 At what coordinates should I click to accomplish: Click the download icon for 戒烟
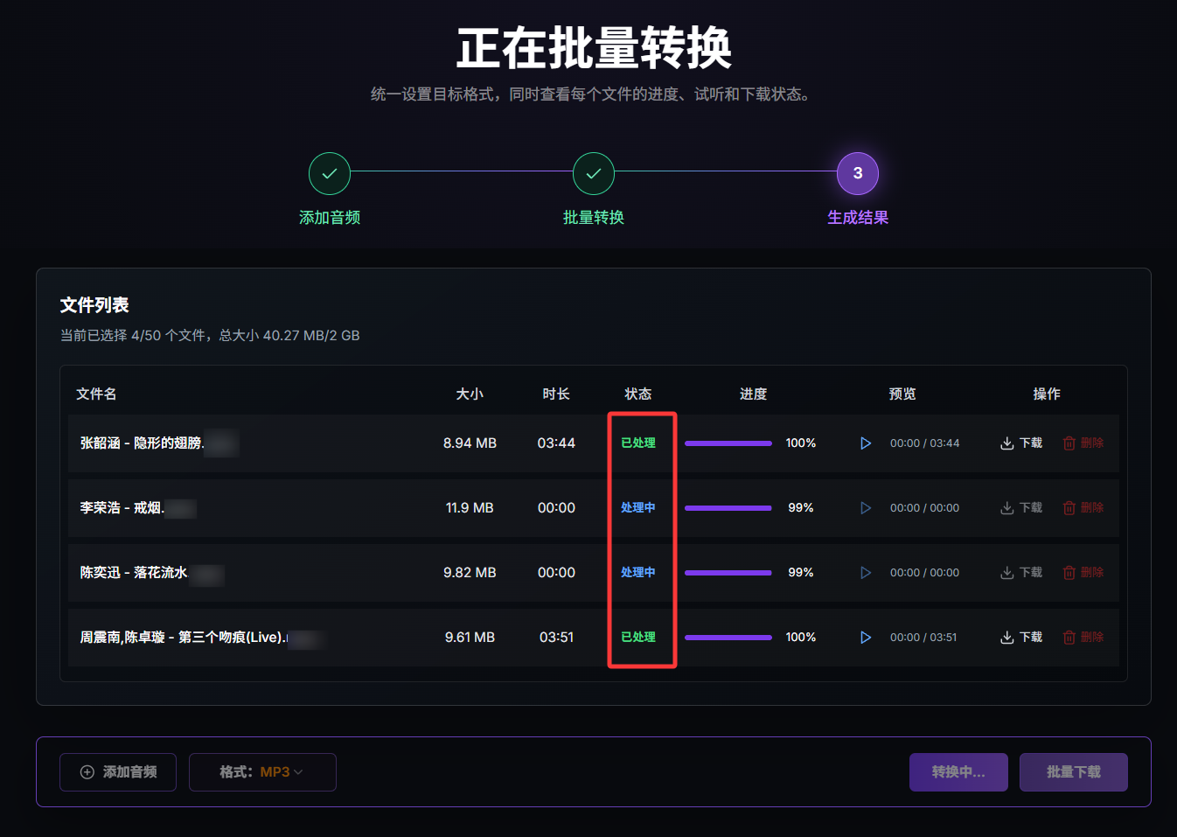pos(1007,508)
